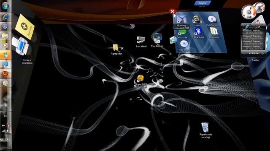Viewport: 270px width, 151px height.
Task: Open the blue monitor taskbar icon
Action: click(x=5, y=64)
